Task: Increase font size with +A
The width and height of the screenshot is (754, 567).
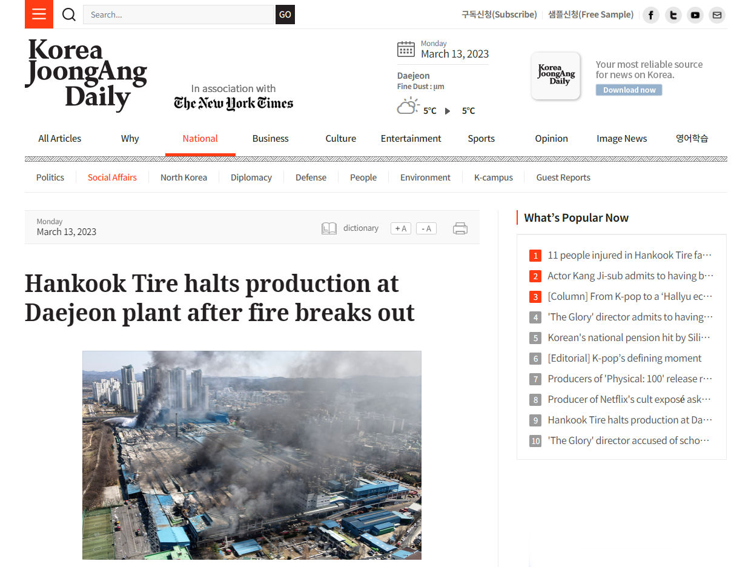Action: 401,228
